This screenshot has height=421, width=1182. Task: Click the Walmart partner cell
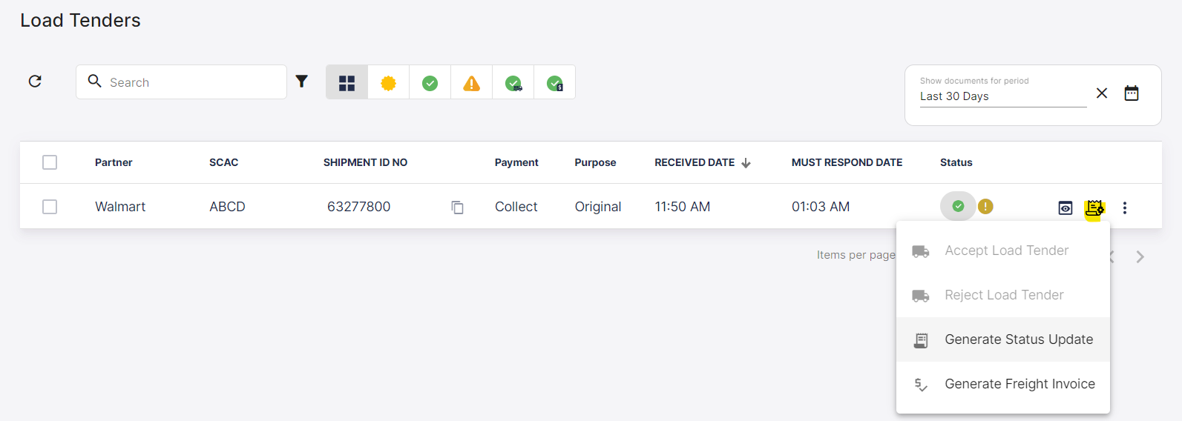pos(120,207)
